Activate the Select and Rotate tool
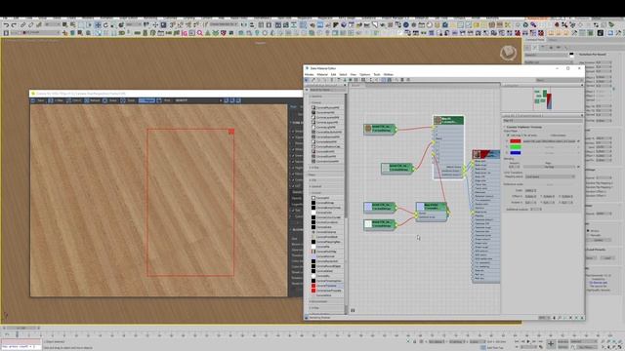This screenshot has height=351, width=625. [x=105, y=24]
